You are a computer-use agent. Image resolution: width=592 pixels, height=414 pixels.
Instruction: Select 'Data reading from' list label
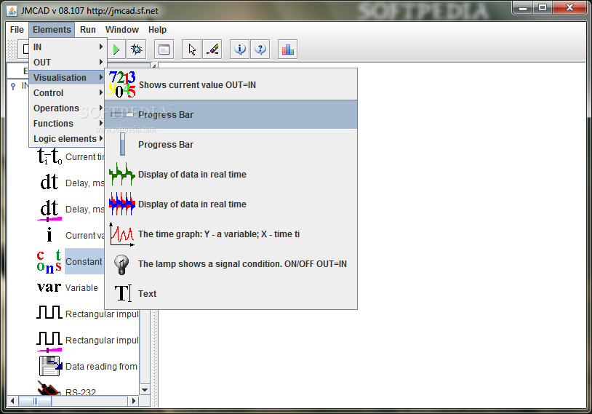point(101,367)
